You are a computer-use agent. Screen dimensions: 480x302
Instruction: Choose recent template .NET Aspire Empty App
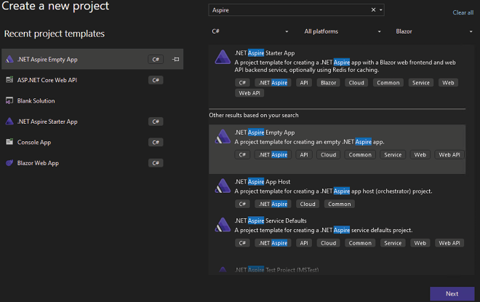92,59
